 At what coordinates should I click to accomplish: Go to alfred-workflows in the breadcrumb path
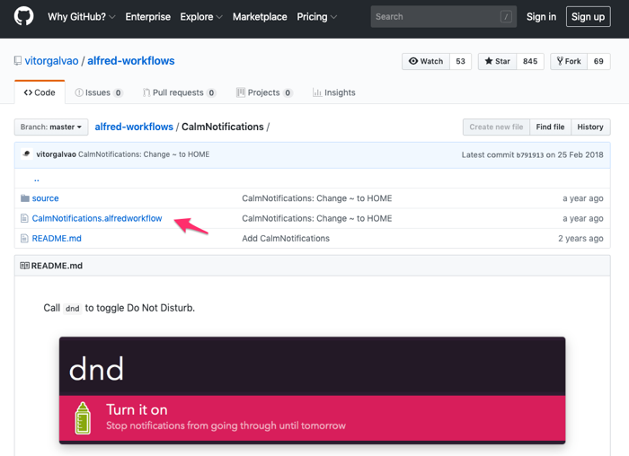[x=134, y=127]
